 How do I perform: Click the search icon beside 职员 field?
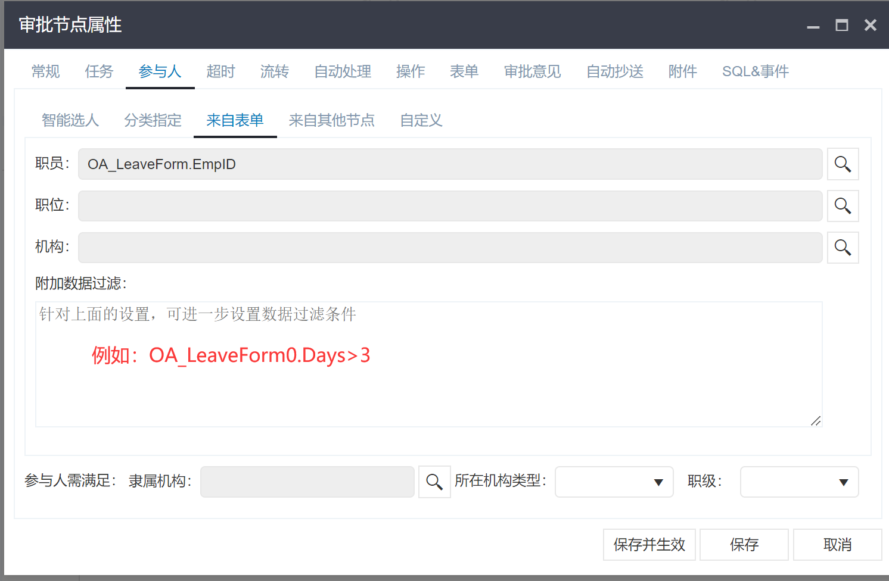point(843,164)
